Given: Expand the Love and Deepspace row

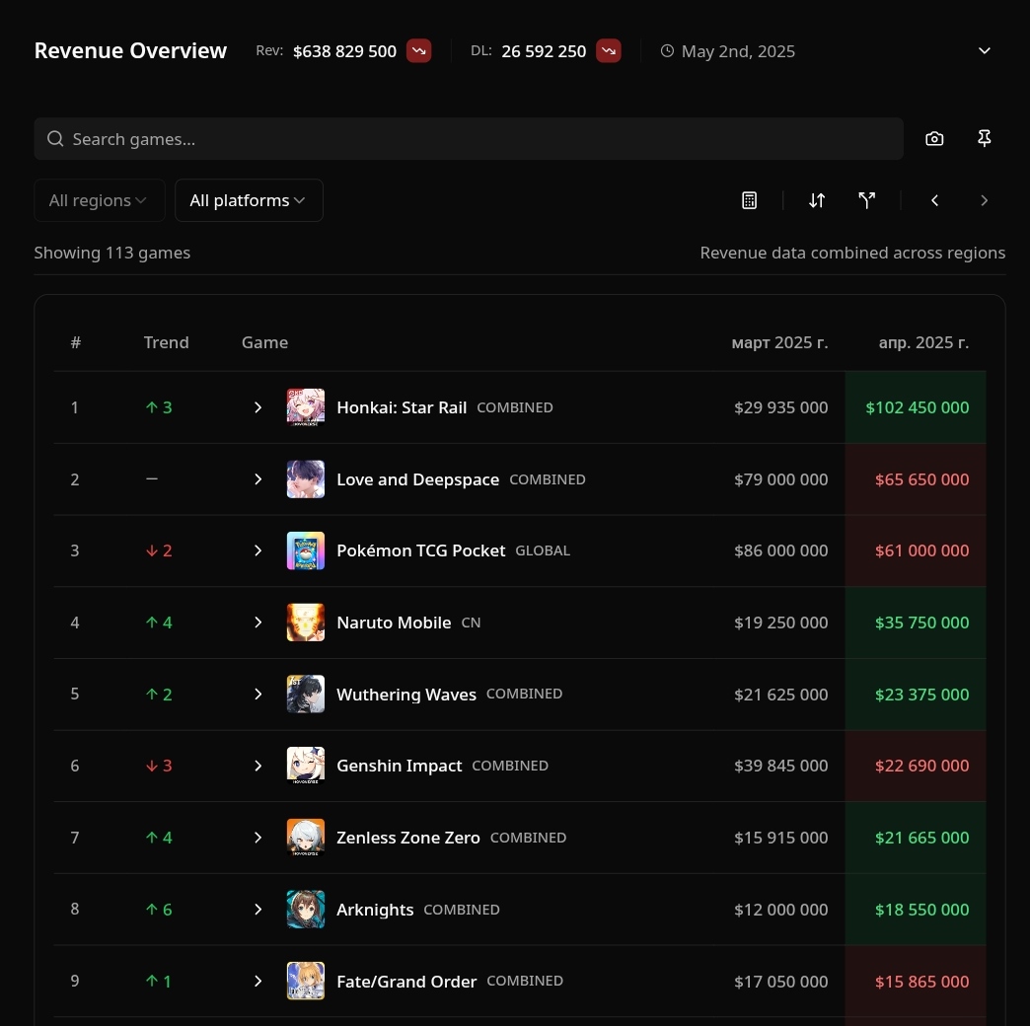Looking at the screenshot, I should pos(258,478).
